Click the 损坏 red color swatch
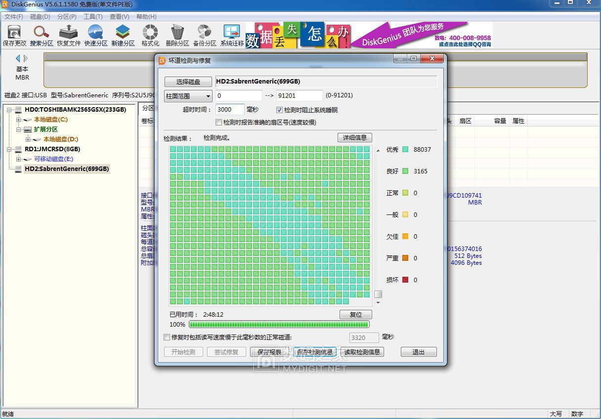Screen dimensions: 601x419 pyautogui.click(x=405, y=280)
